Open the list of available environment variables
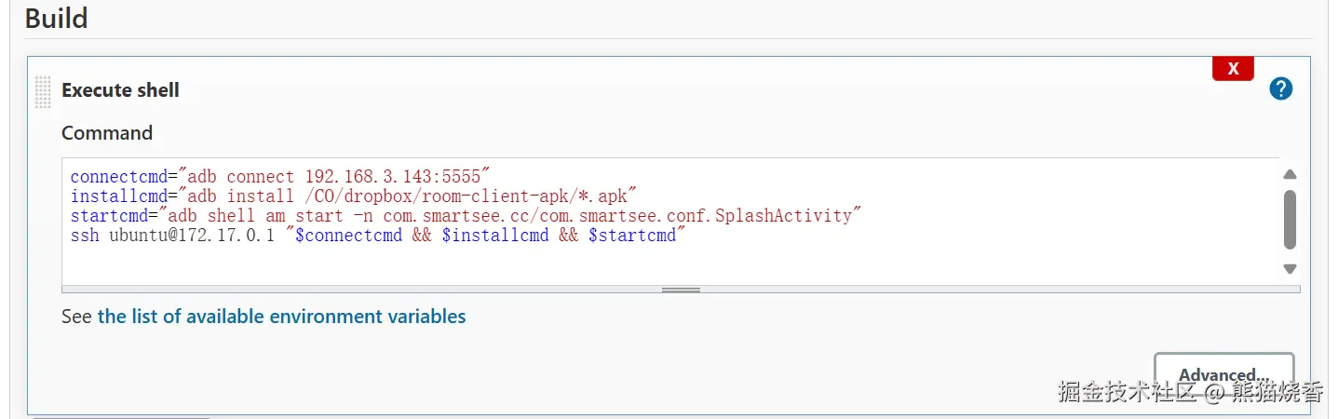 (x=281, y=317)
